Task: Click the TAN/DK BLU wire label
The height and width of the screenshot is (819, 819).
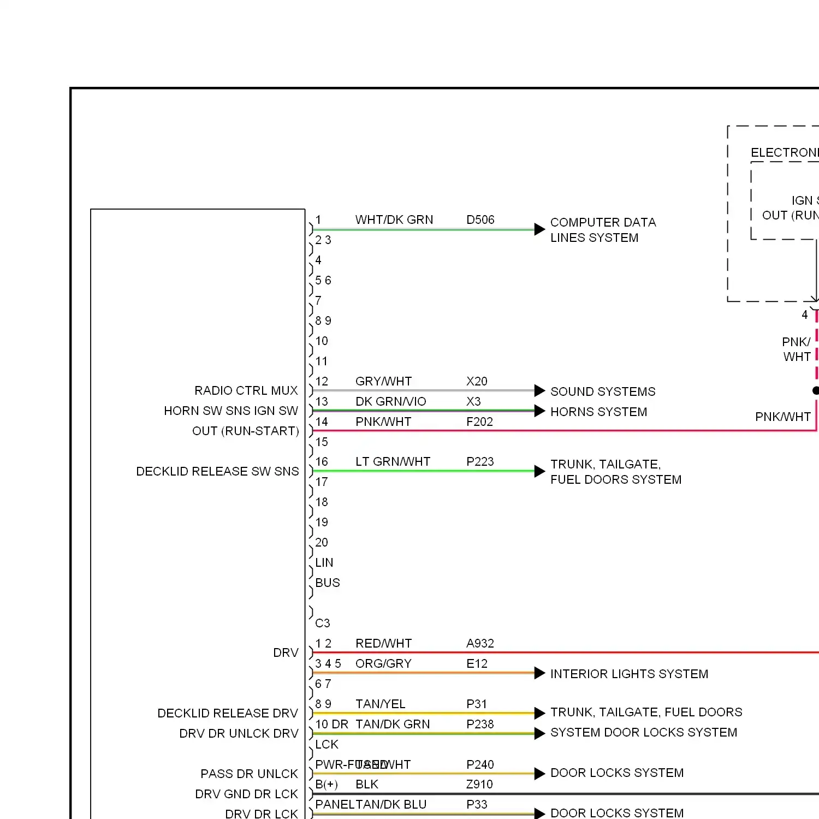Action: click(x=391, y=804)
